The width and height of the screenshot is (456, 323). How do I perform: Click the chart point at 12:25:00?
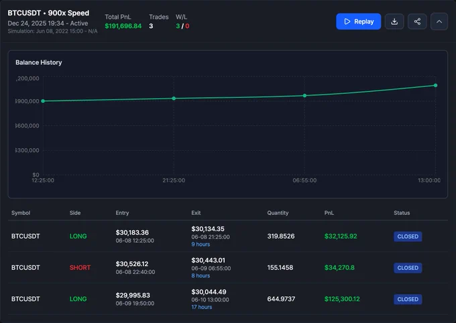tap(43, 101)
